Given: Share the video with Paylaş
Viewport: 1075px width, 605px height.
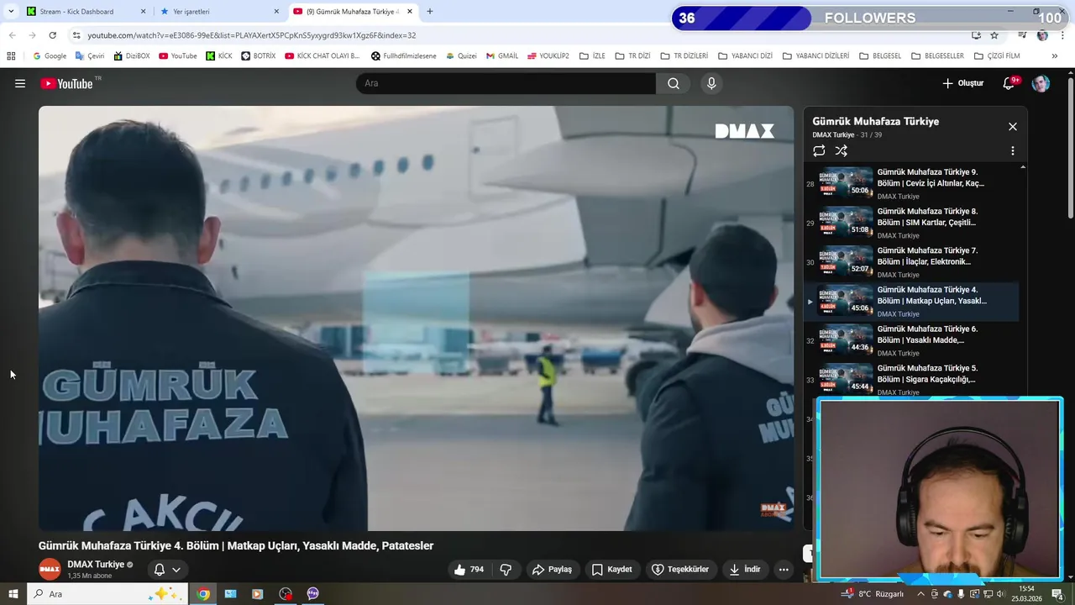Looking at the screenshot, I should tap(552, 570).
